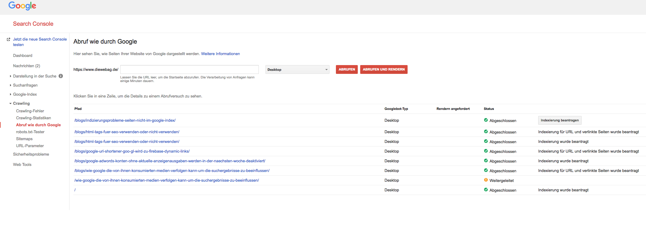Open the google-url-shortener-goo-gl path row

(132, 151)
